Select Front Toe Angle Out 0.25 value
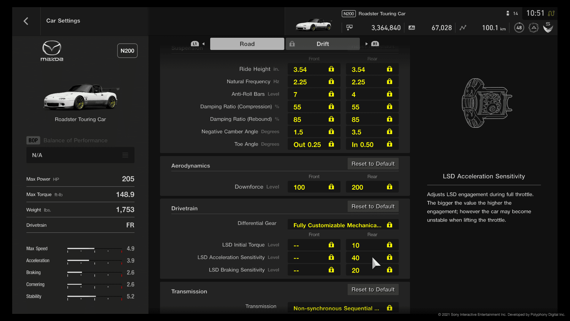This screenshot has height=321, width=570. (307, 145)
